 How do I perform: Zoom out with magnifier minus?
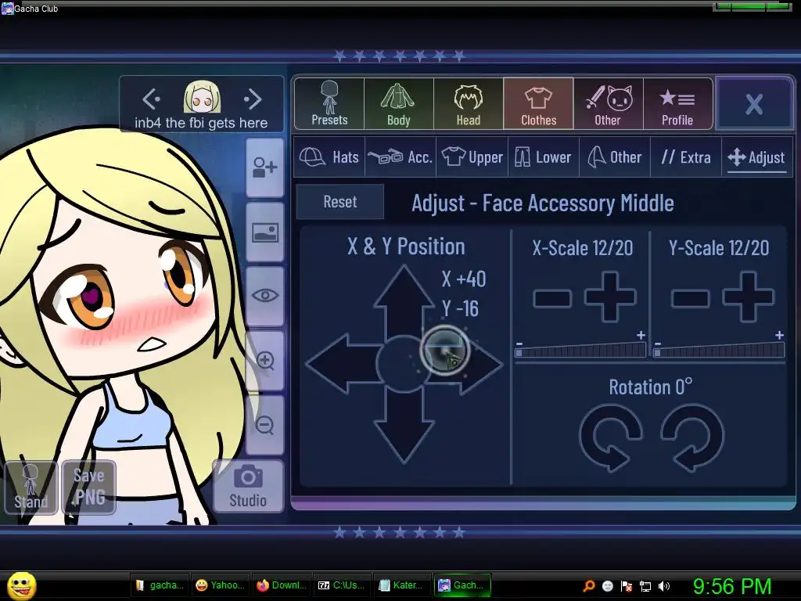(264, 425)
